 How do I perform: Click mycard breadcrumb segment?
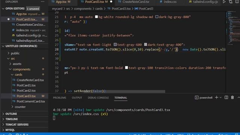(57, 9)
